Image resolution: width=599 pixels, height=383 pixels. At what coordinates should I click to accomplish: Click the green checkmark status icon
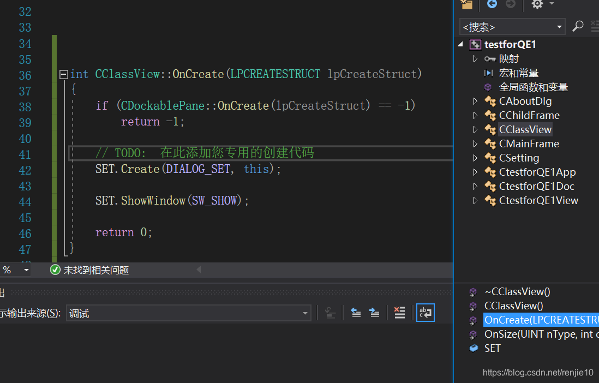click(x=56, y=270)
